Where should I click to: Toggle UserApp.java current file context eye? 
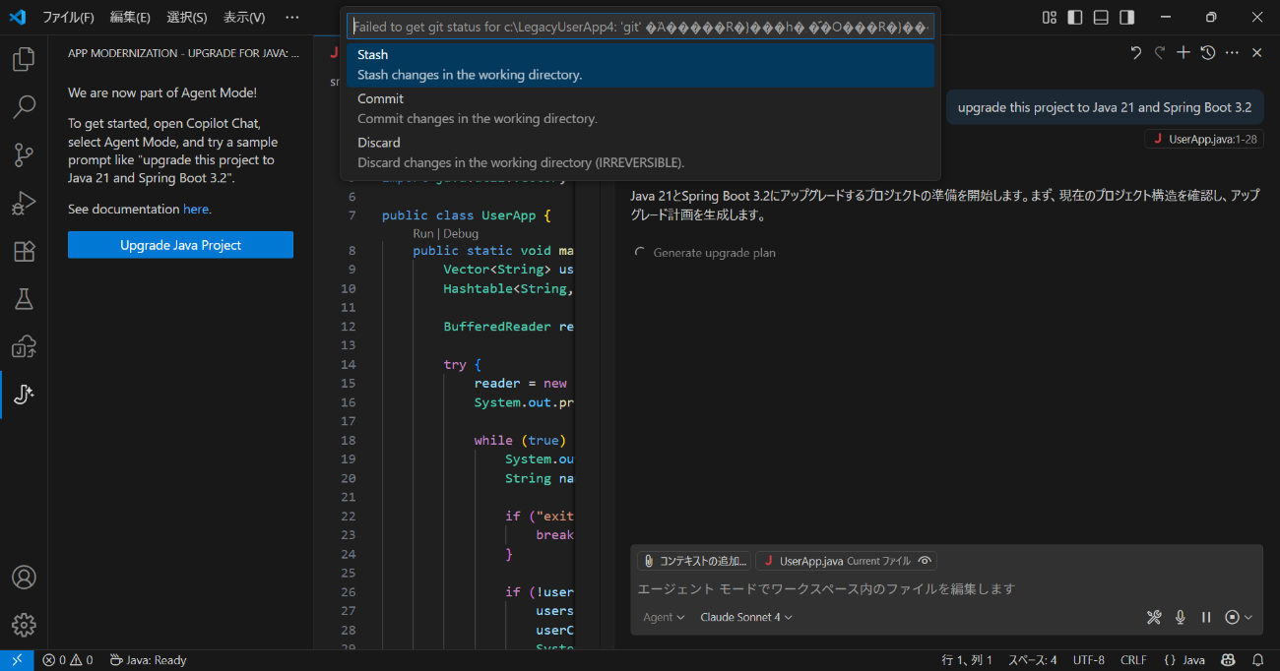pos(925,561)
